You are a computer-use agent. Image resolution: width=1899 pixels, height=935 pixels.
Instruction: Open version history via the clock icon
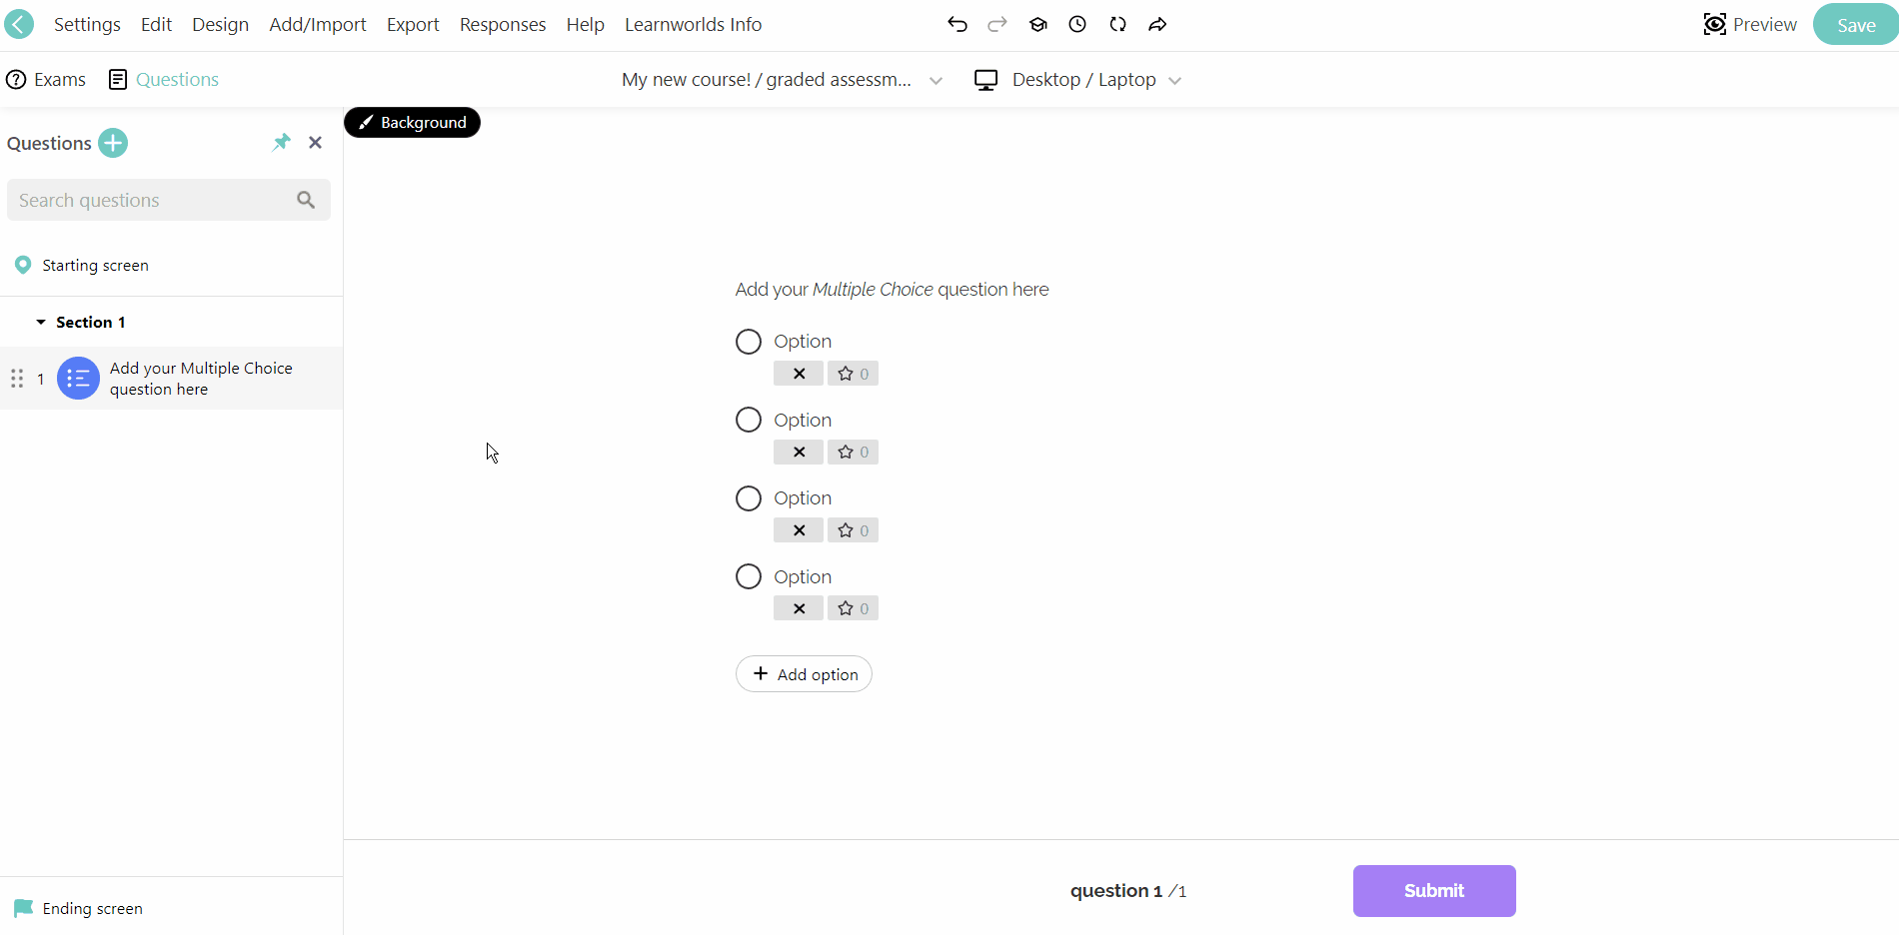click(x=1077, y=24)
